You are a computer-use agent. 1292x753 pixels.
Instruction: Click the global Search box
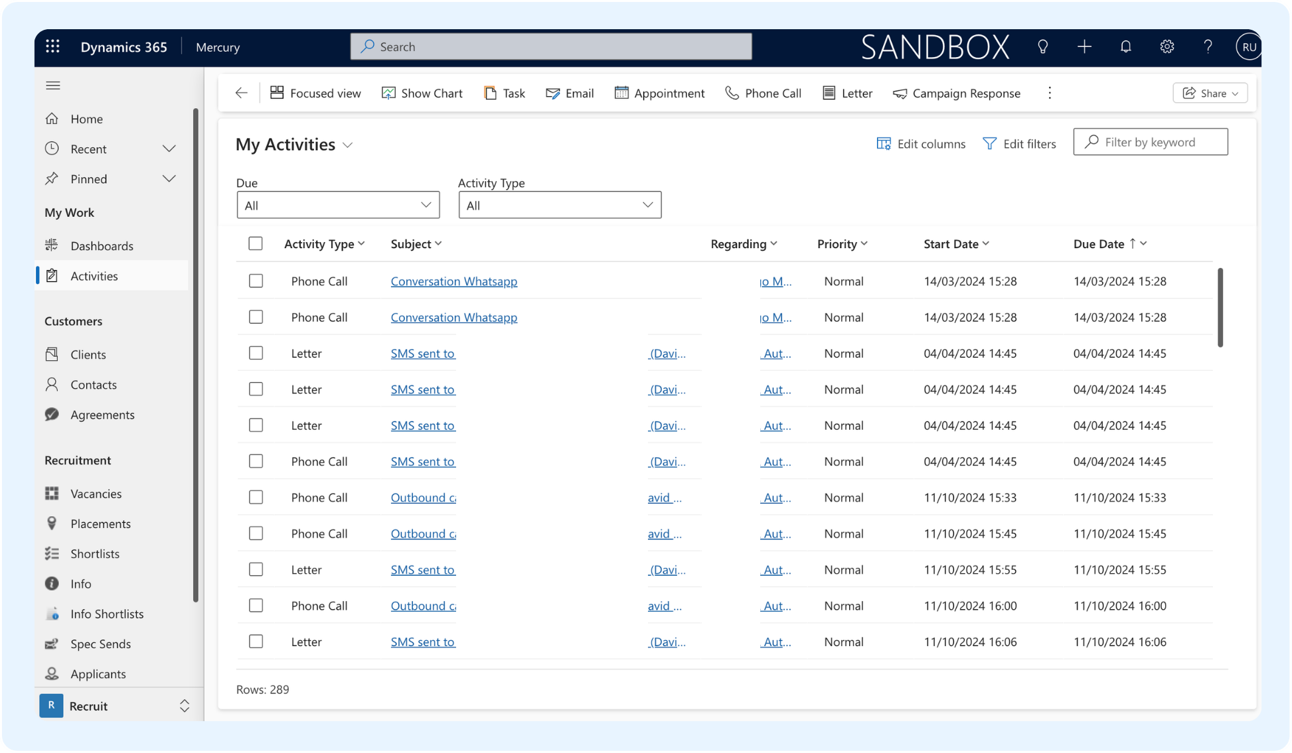pyautogui.click(x=551, y=46)
